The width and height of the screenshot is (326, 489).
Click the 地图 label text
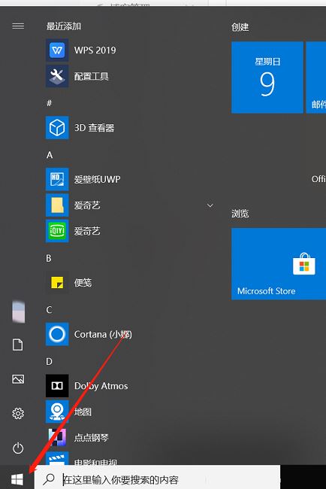[83, 412]
